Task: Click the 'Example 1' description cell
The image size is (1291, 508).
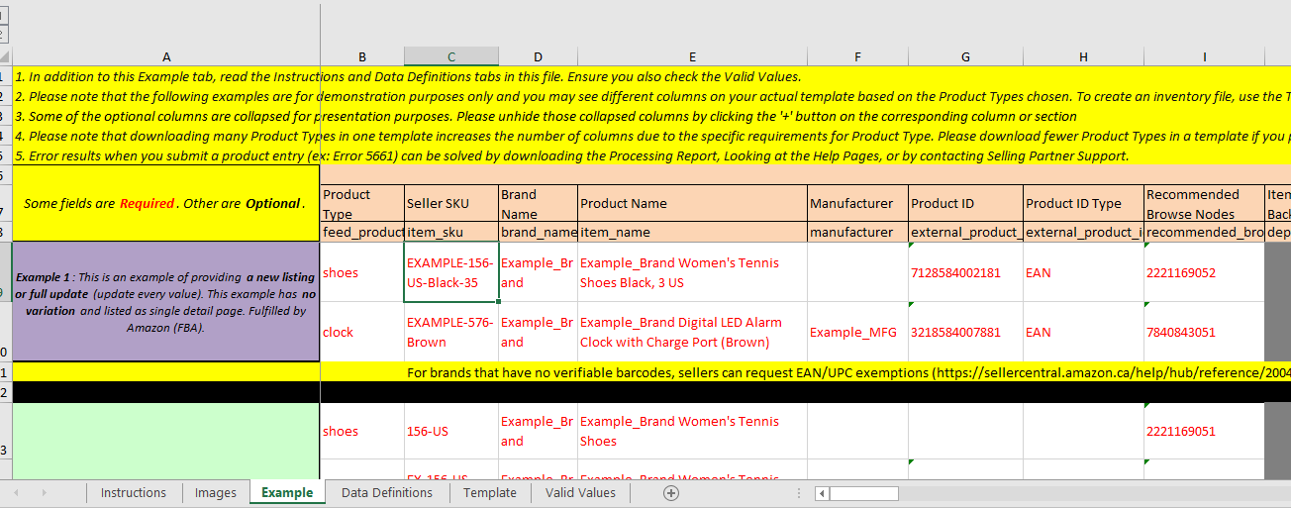Action: pos(166,302)
